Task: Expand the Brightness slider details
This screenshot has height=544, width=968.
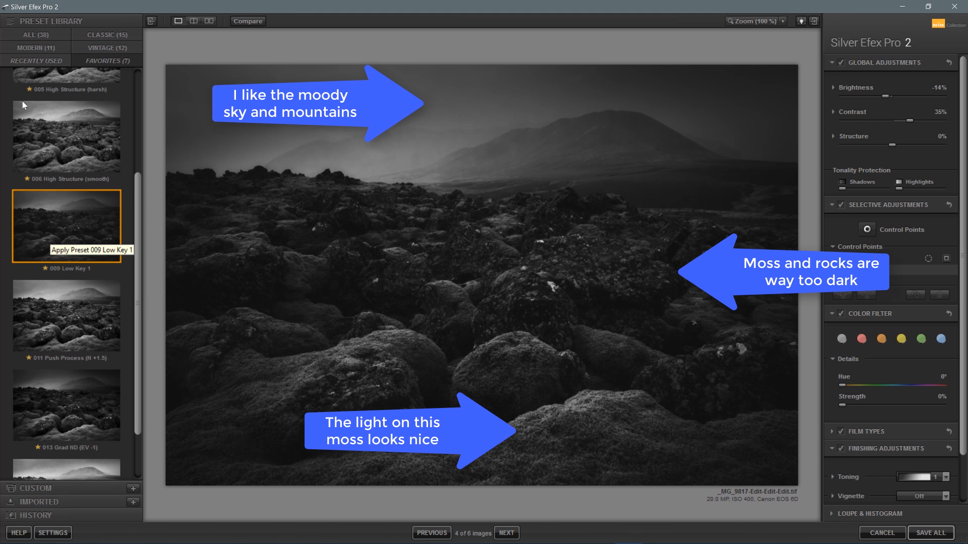Action: point(833,88)
